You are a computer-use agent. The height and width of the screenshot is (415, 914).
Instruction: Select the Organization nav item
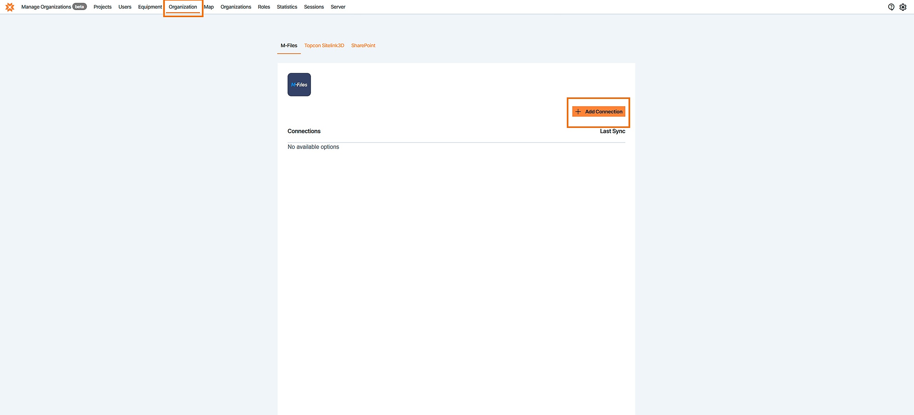183,7
